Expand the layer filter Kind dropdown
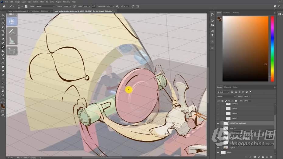This screenshot has height=159, width=283. (223, 92)
